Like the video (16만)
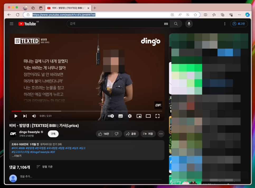 (104, 134)
